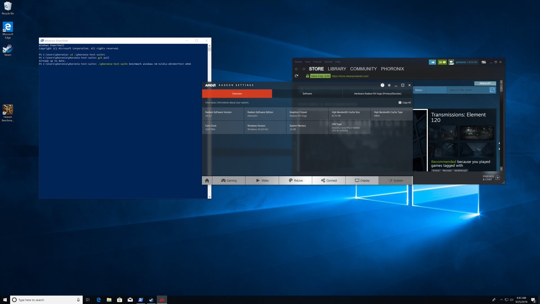Click the Steam WISHLIST button
This screenshot has width=540, height=304.
pos(485,83)
